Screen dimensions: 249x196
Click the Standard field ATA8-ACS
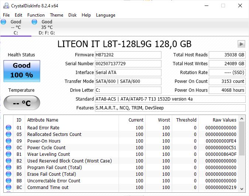pyautogui.click(x=170, y=99)
